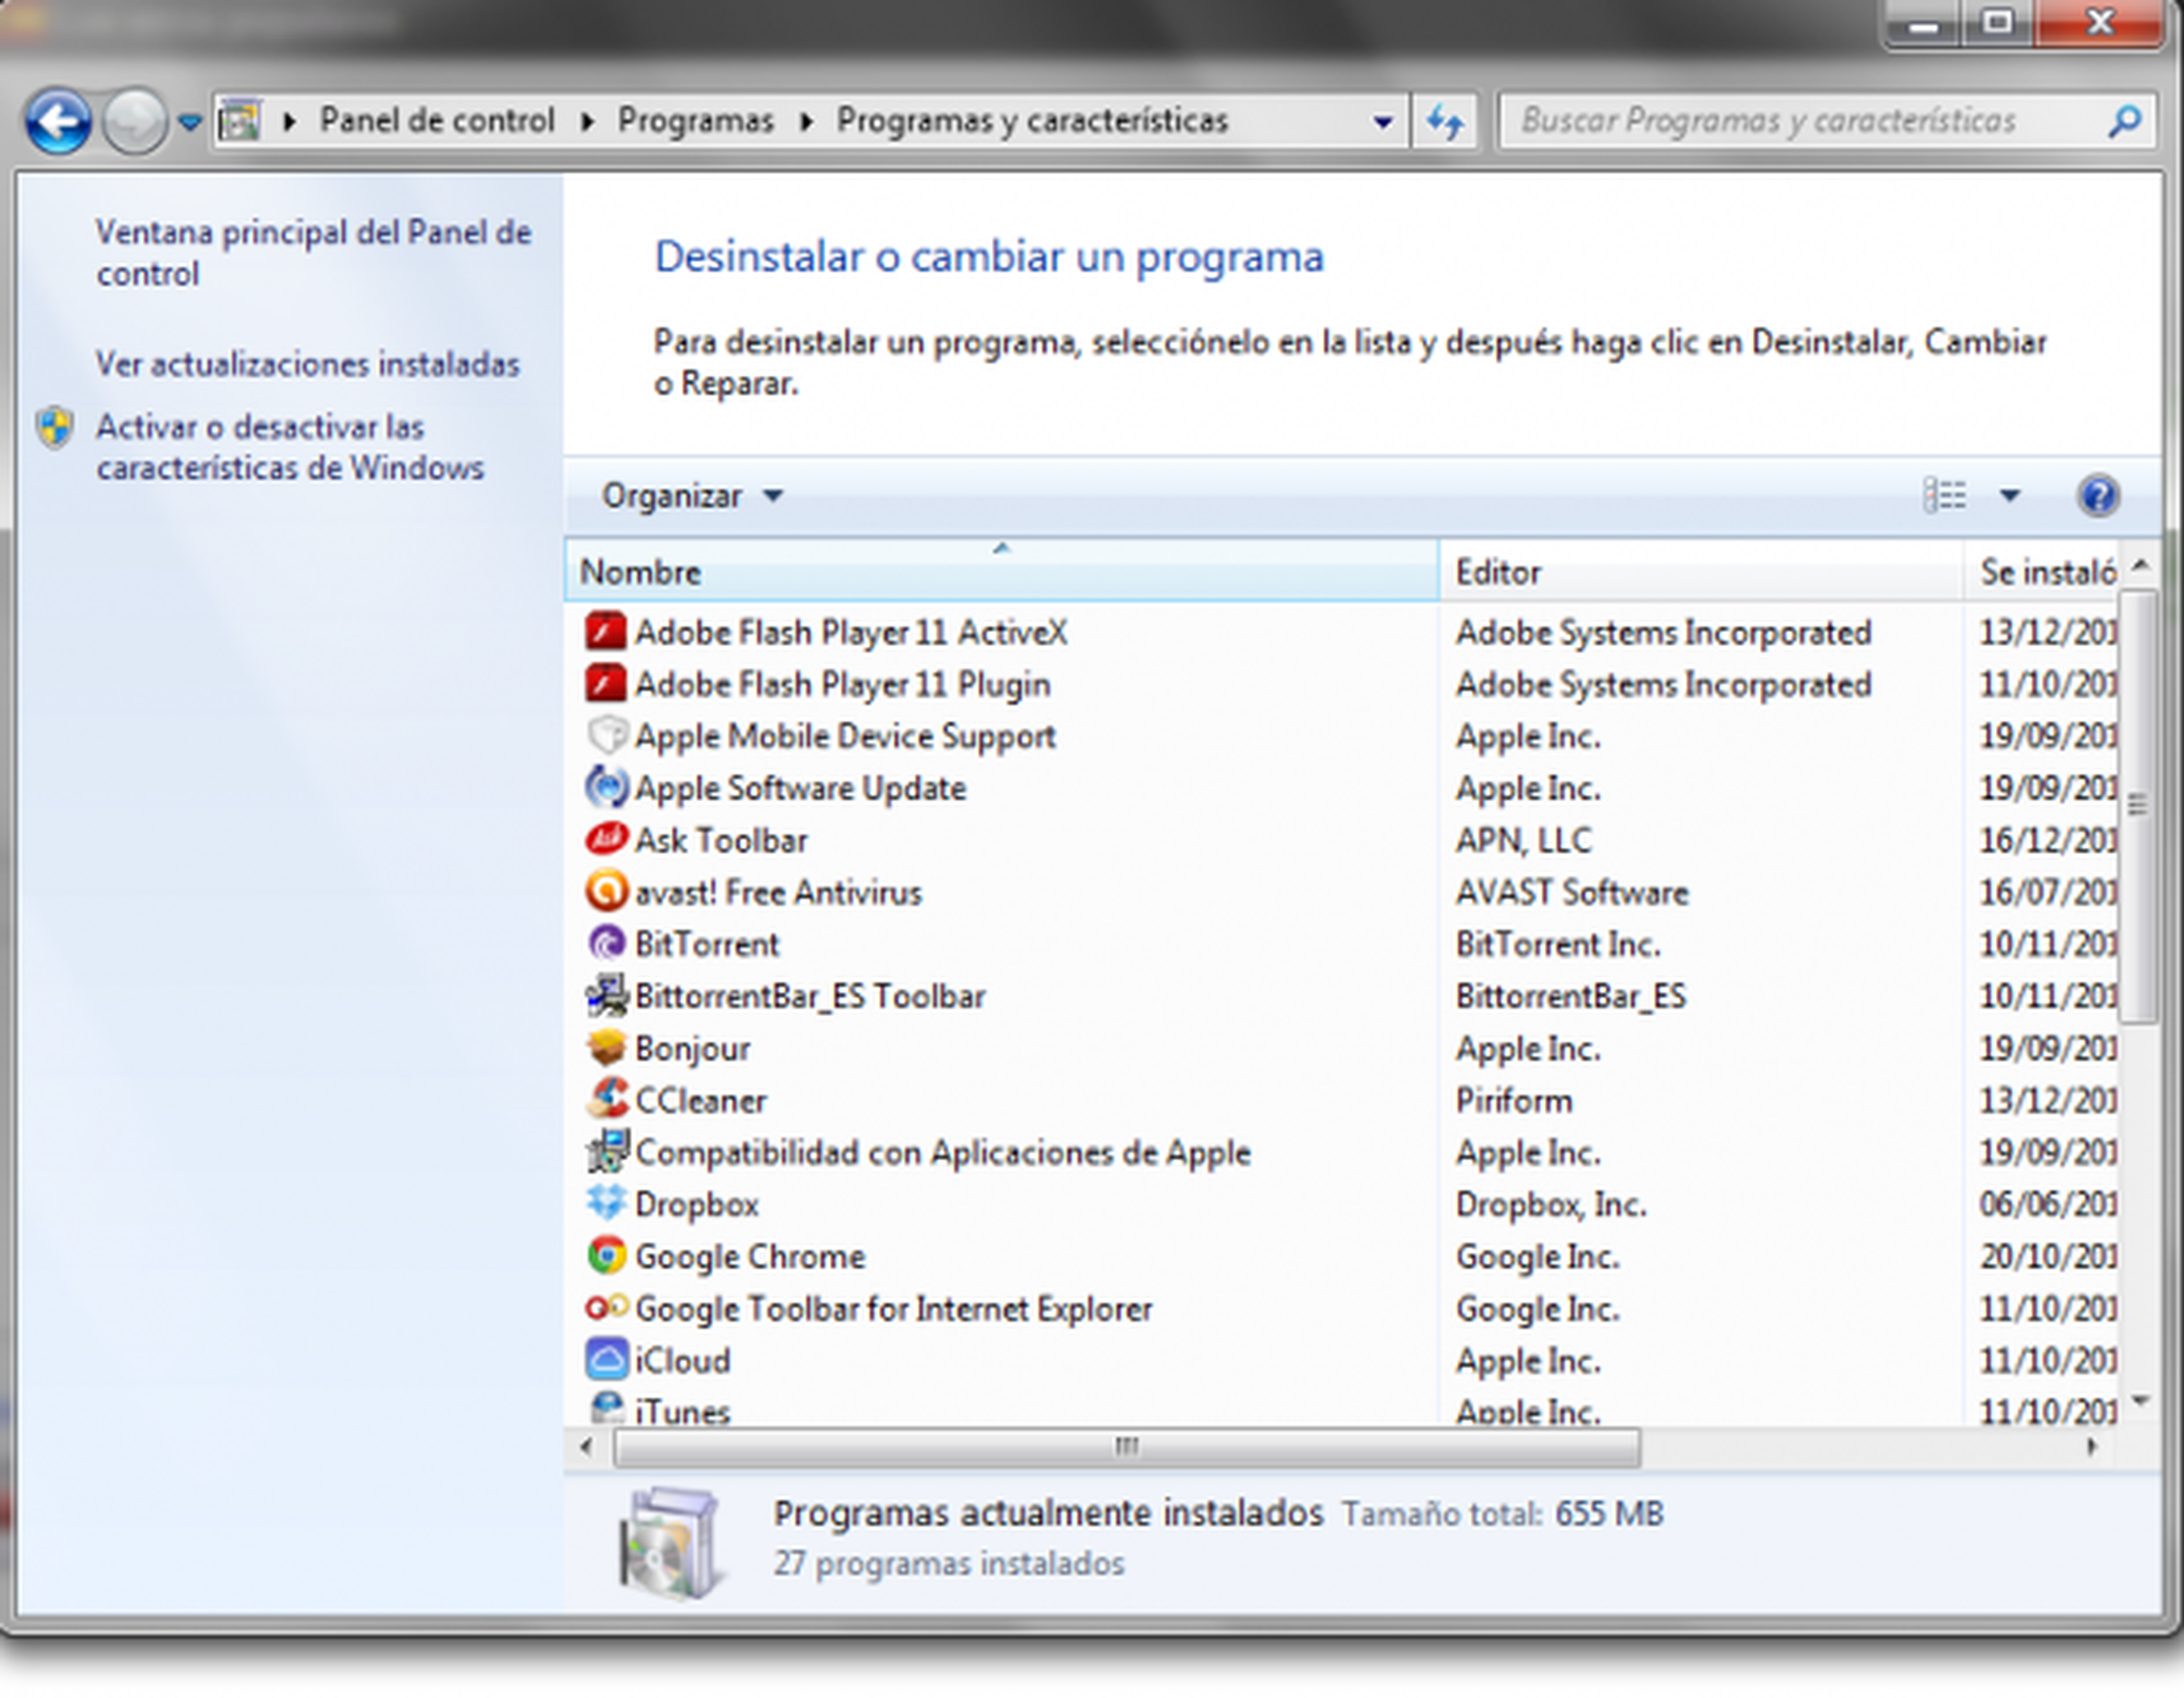Click the refresh arrows button beside address bar
This screenshot has width=2184, height=1698.
pyautogui.click(x=1444, y=122)
